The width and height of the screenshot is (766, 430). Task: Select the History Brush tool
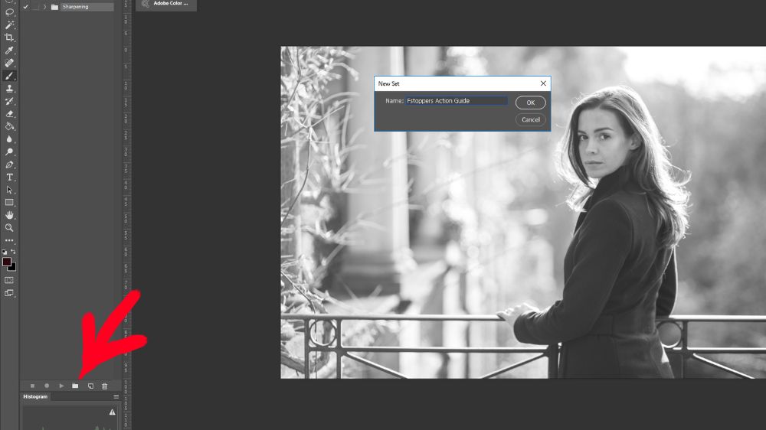[9, 101]
